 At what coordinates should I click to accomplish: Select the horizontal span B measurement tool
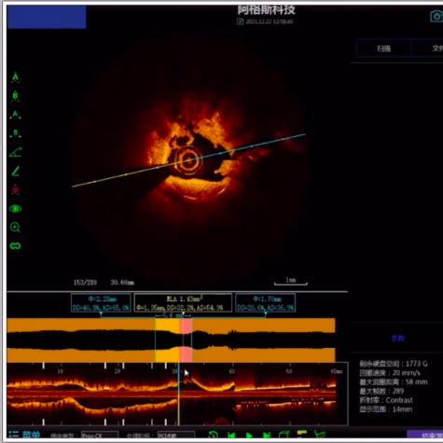point(15,133)
